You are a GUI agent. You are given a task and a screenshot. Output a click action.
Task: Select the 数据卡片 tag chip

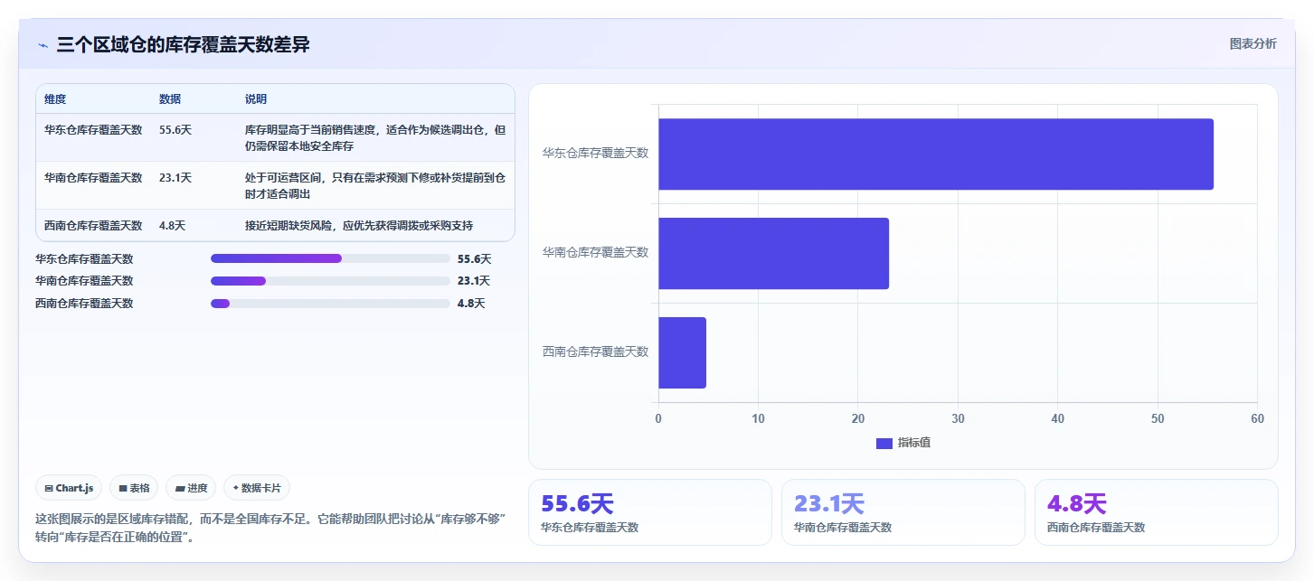257,488
